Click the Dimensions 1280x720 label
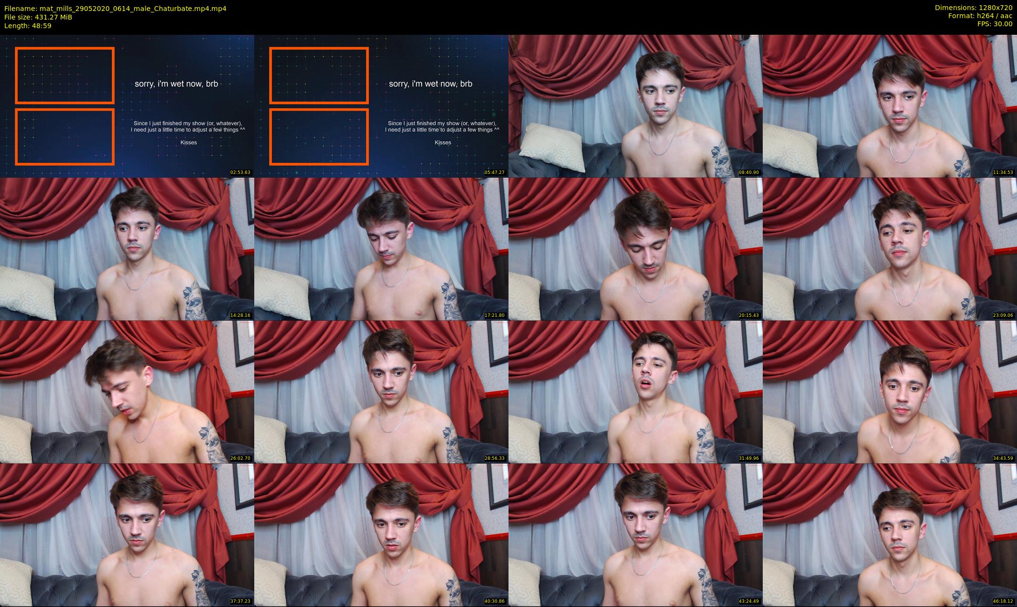Screen dimensions: 1017x607 (x=973, y=8)
